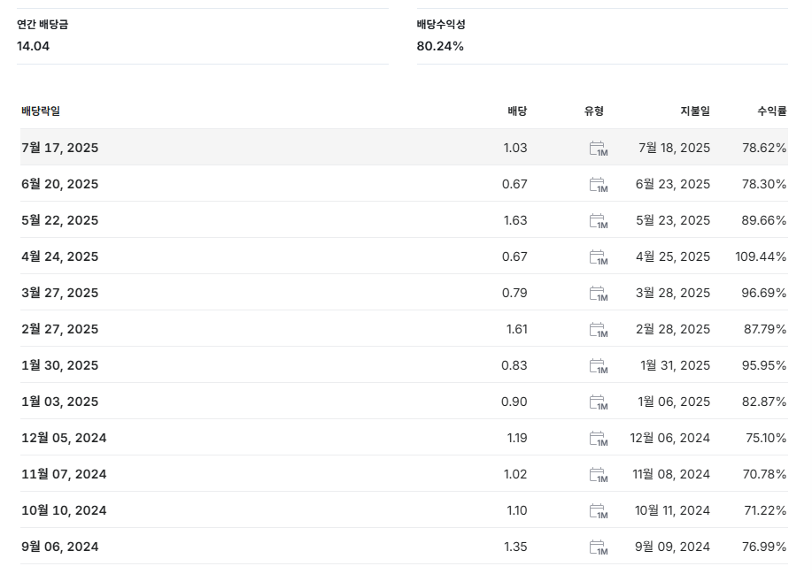Click the dividend amount 1.63
The width and height of the screenshot is (812, 574).
(515, 219)
